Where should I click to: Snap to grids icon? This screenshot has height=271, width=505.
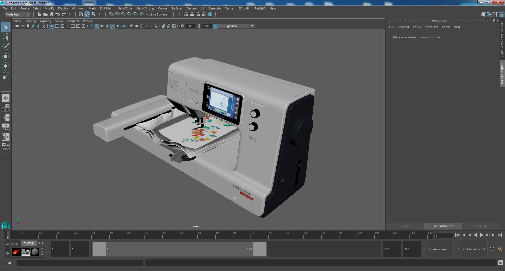(x=111, y=14)
